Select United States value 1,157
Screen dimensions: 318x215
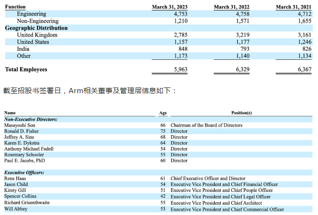(x=181, y=42)
